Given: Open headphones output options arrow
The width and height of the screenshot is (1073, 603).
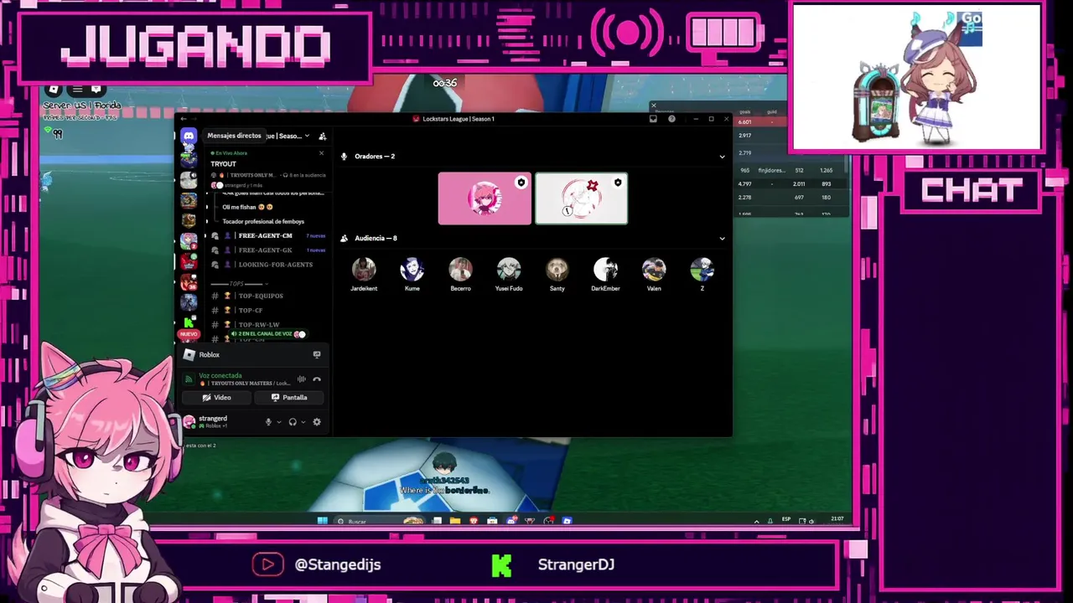Looking at the screenshot, I should 303,422.
